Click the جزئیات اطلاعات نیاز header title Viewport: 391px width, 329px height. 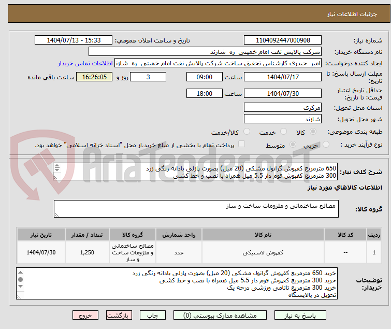352,14
